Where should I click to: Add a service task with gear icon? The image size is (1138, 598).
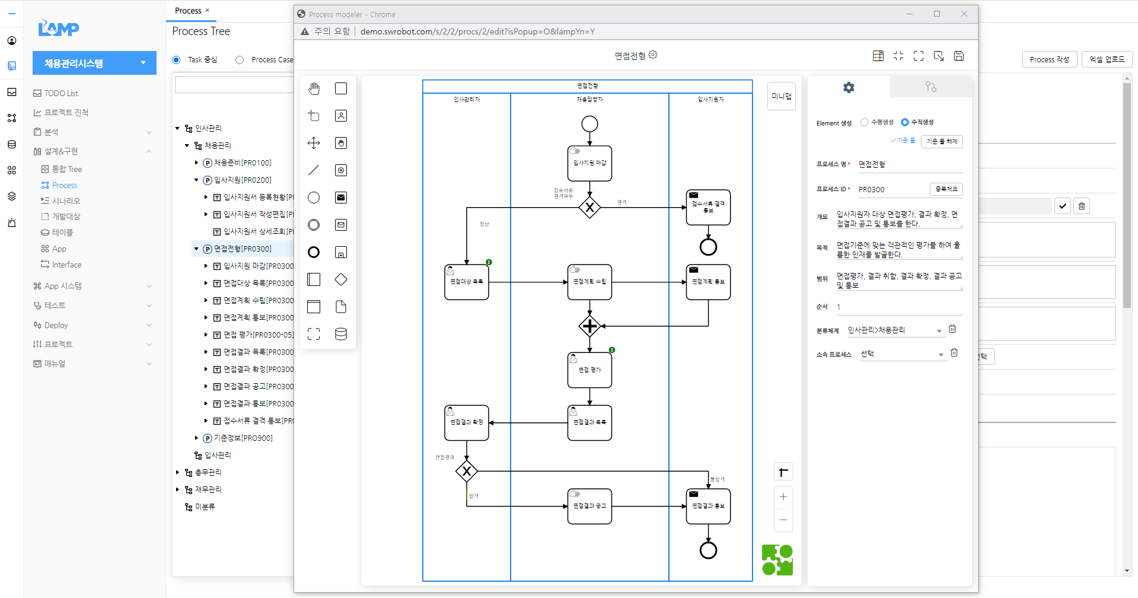[x=341, y=170]
